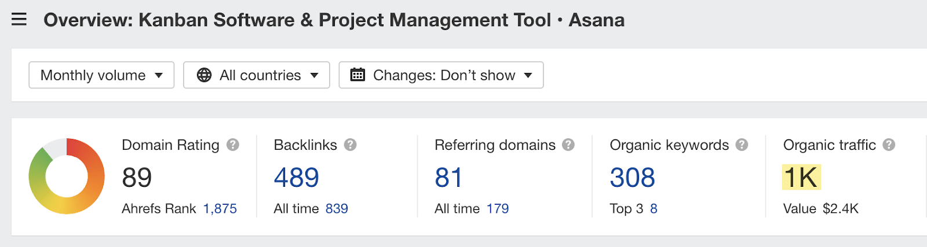Open the Changes: Don't show dropdown
This screenshot has width=927, height=247.
[441, 75]
